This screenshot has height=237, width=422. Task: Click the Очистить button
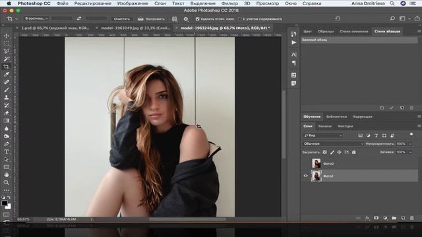[x=121, y=19]
